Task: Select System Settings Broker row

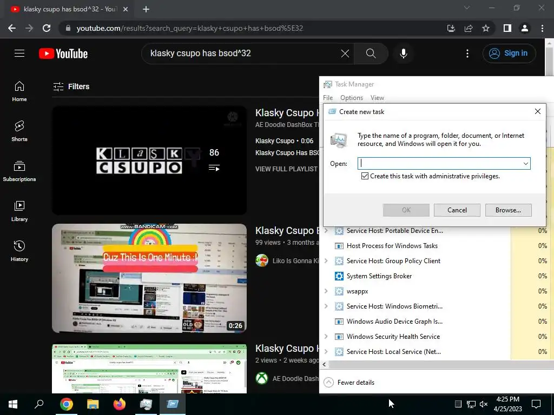Action: [x=379, y=276]
